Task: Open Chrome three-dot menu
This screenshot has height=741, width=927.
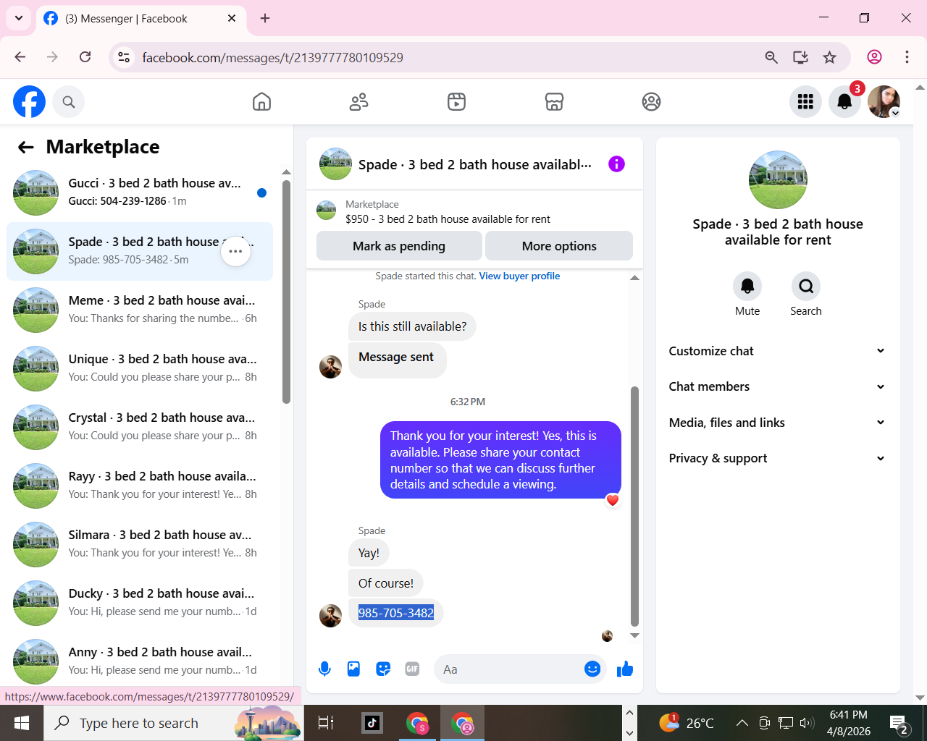Action: [907, 57]
